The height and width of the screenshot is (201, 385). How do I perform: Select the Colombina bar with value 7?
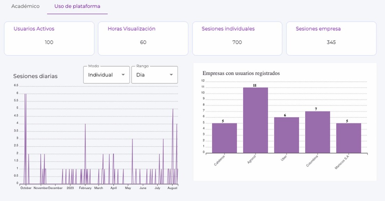318,132
